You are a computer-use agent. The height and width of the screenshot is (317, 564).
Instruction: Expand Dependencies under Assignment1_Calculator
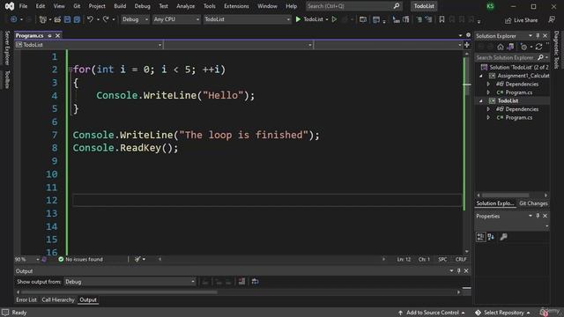pyautogui.click(x=488, y=85)
